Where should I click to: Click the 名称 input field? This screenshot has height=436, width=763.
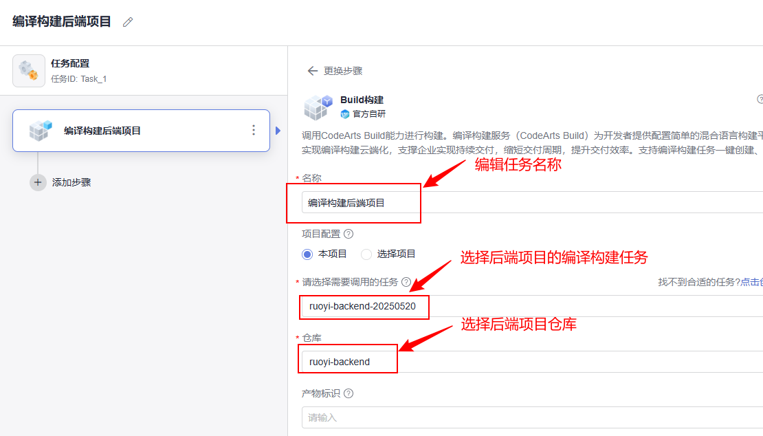[x=532, y=202]
